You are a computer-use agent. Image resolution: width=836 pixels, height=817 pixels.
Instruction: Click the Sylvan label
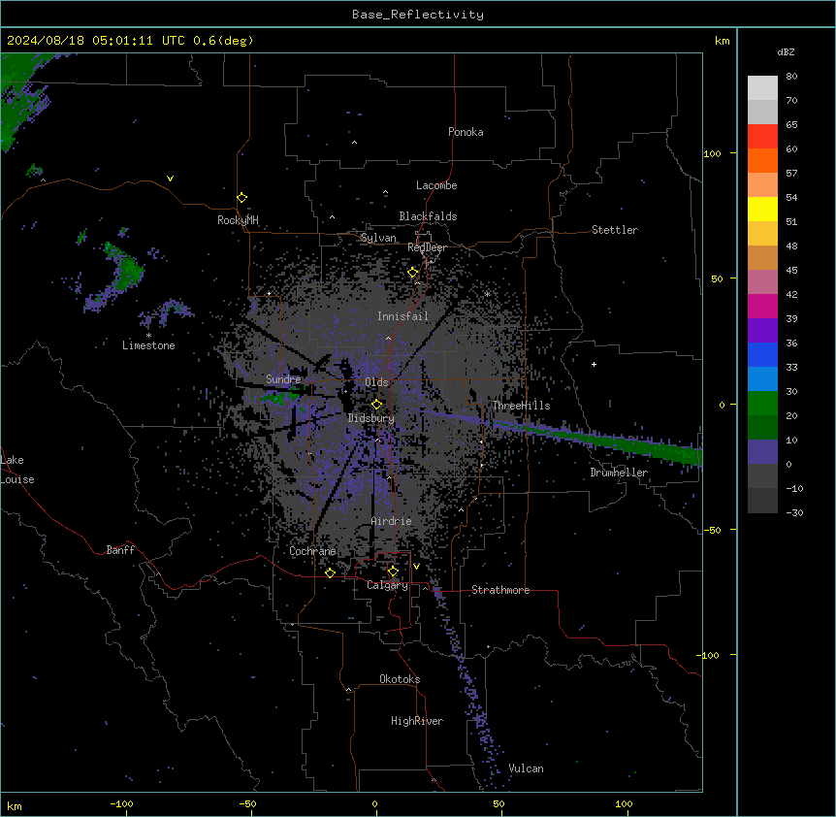[378, 238]
